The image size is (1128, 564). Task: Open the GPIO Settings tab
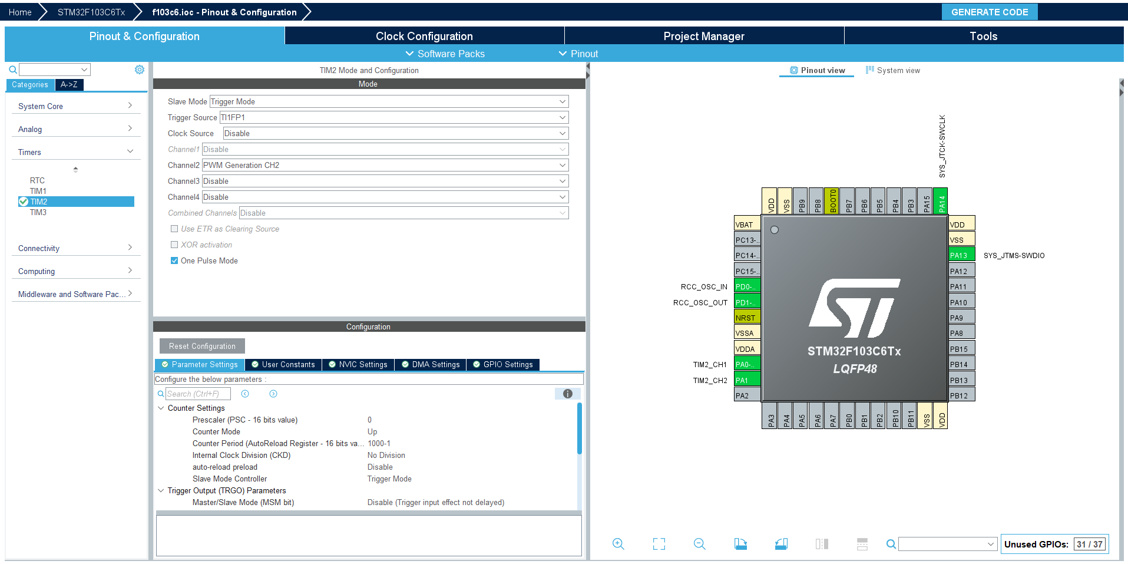click(x=503, y=365)
